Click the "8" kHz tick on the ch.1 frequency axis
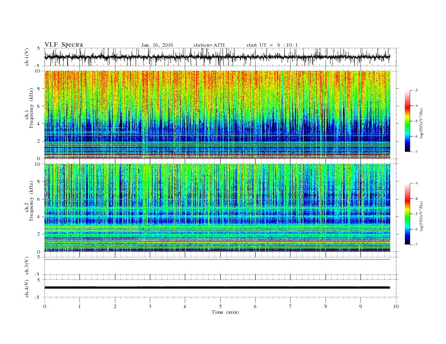The width and height of the screenshot is (446, 344). [x=39, y=89]
